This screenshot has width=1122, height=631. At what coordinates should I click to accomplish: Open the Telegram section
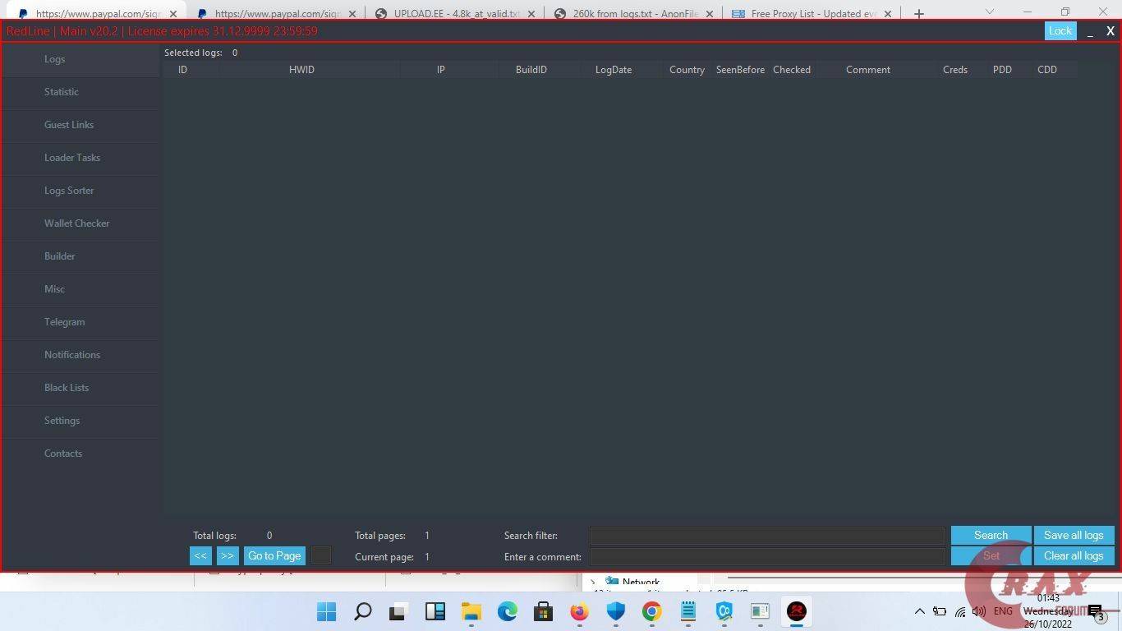[x=80, y=322]
